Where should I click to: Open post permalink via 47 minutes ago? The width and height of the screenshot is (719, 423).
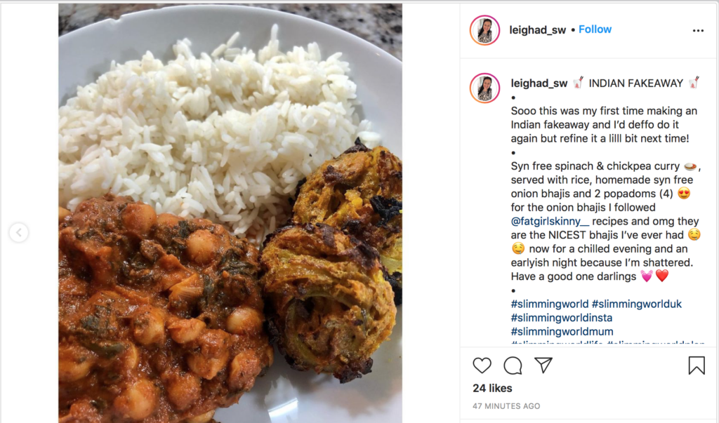coord(506,406)
